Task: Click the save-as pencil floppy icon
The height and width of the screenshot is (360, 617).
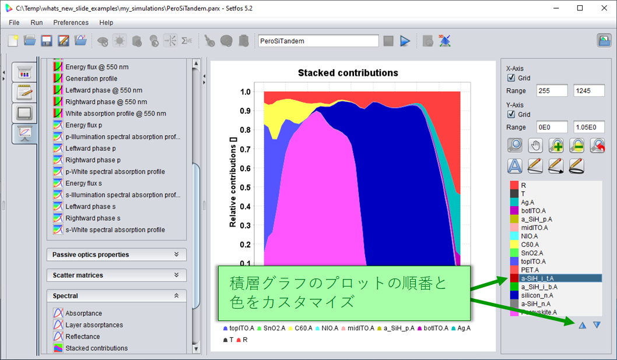Action: 64,41
